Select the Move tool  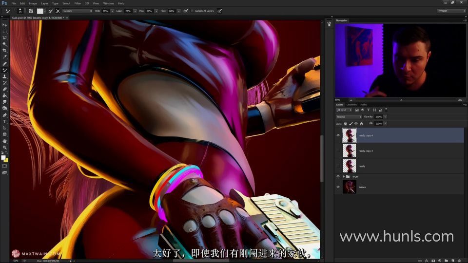pos(4,25)
